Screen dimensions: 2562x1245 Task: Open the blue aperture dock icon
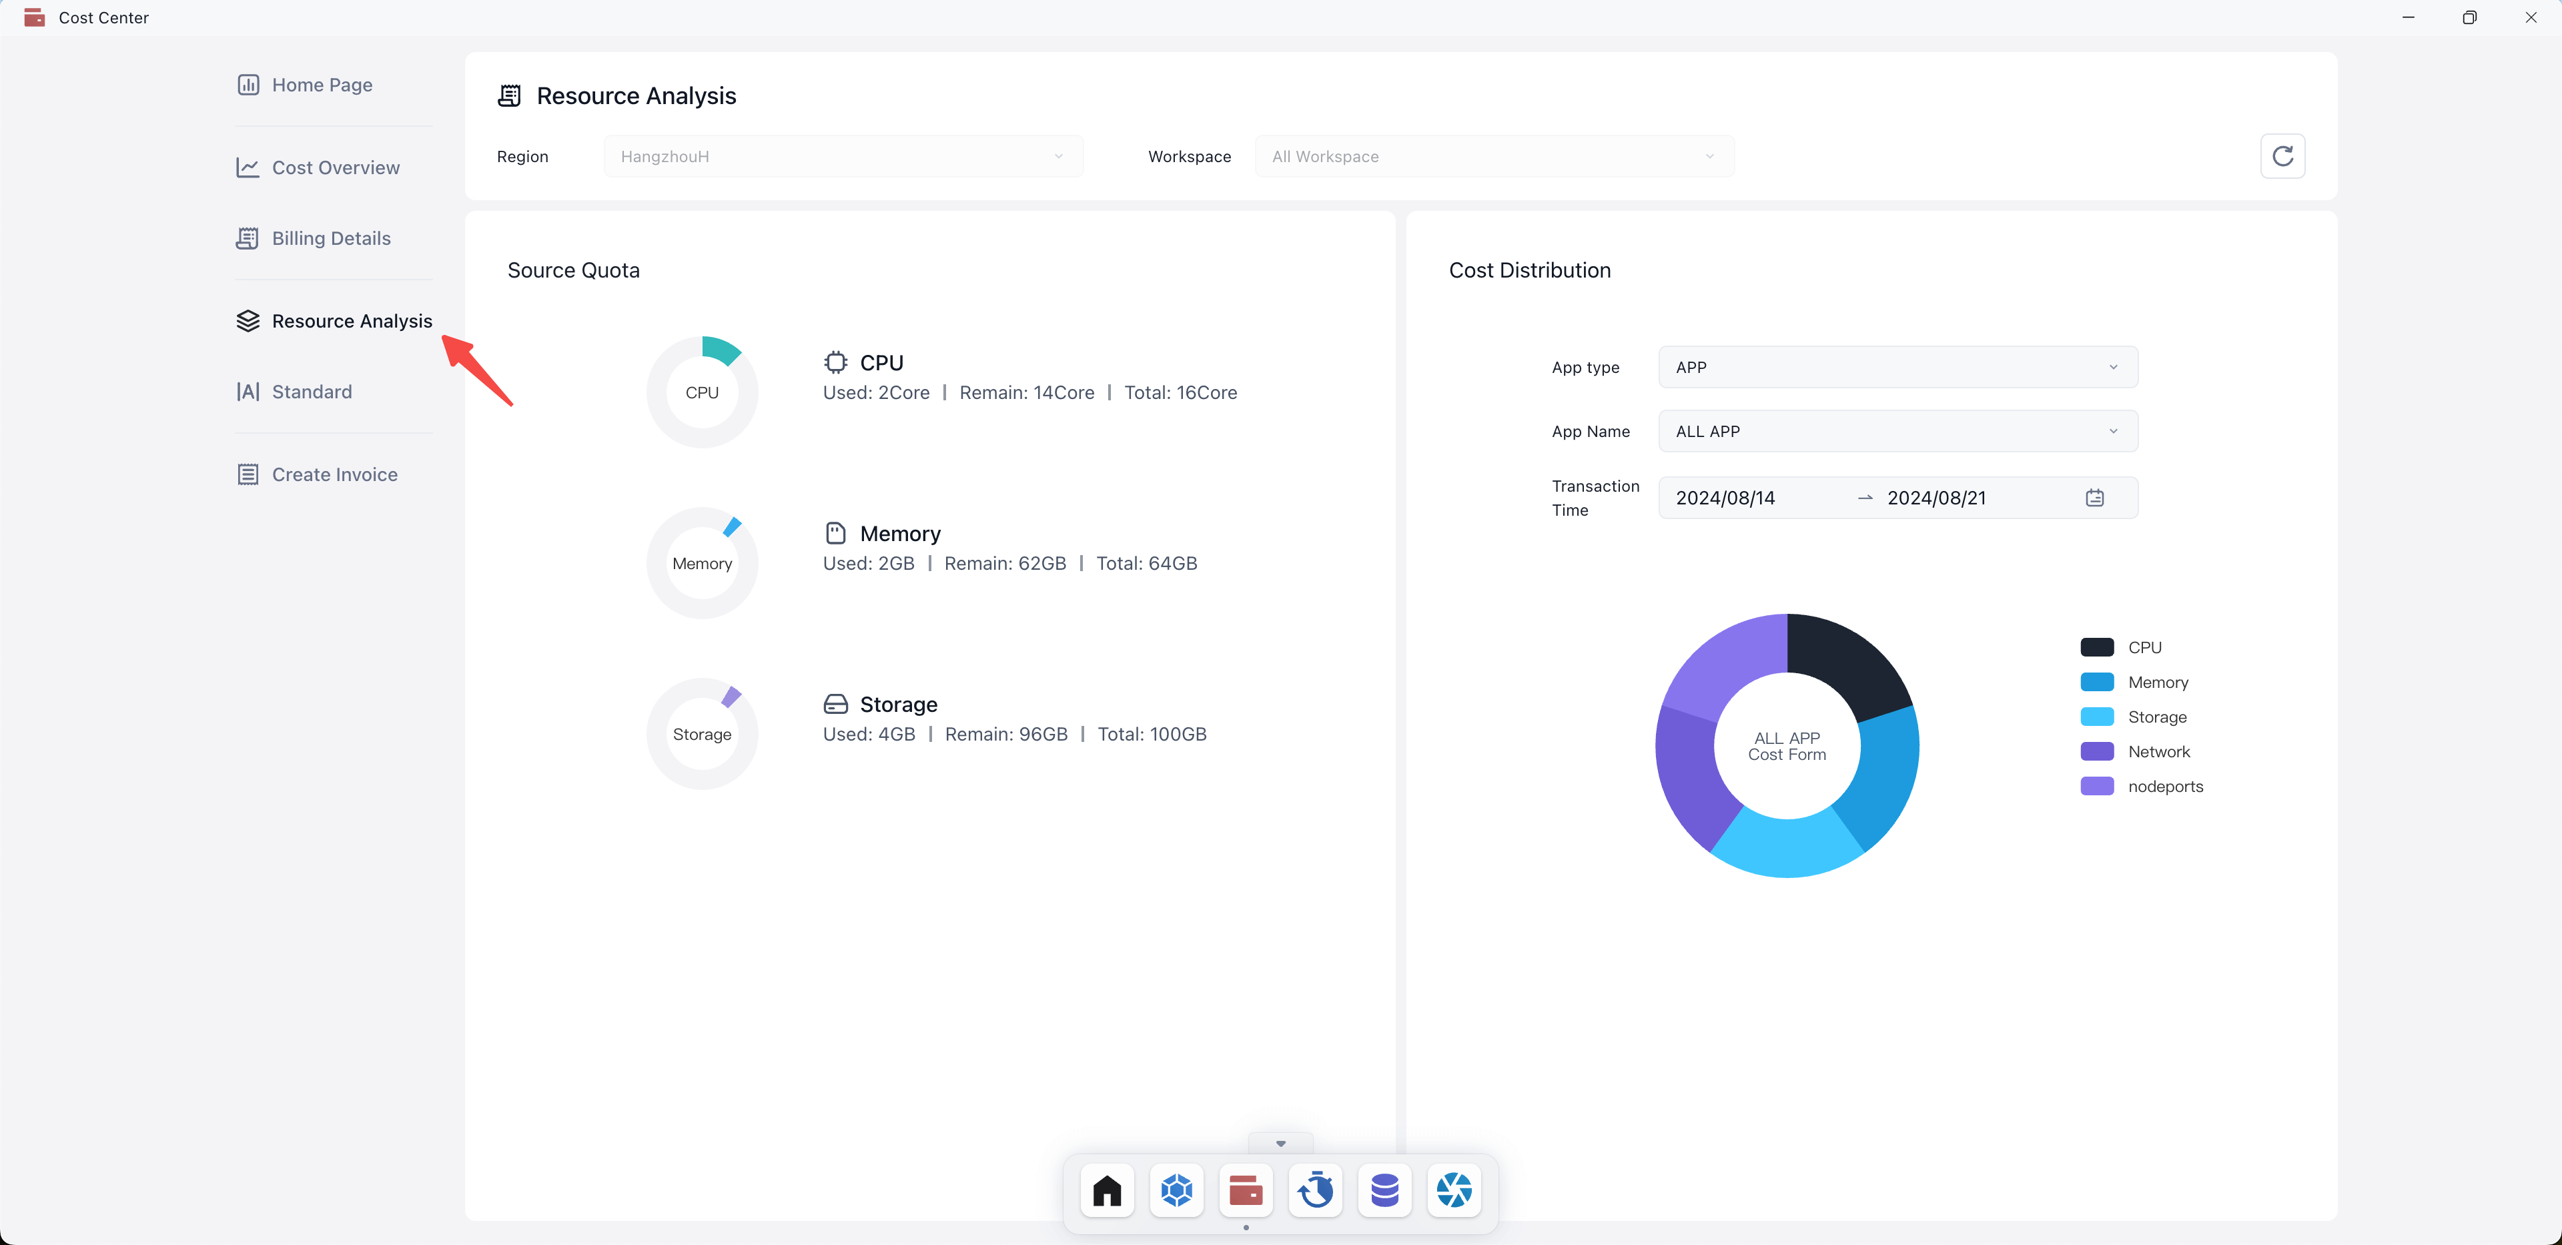1454,1190
